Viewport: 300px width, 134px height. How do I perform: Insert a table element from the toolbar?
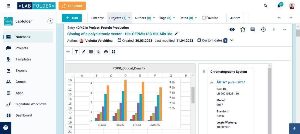[91, 52]
